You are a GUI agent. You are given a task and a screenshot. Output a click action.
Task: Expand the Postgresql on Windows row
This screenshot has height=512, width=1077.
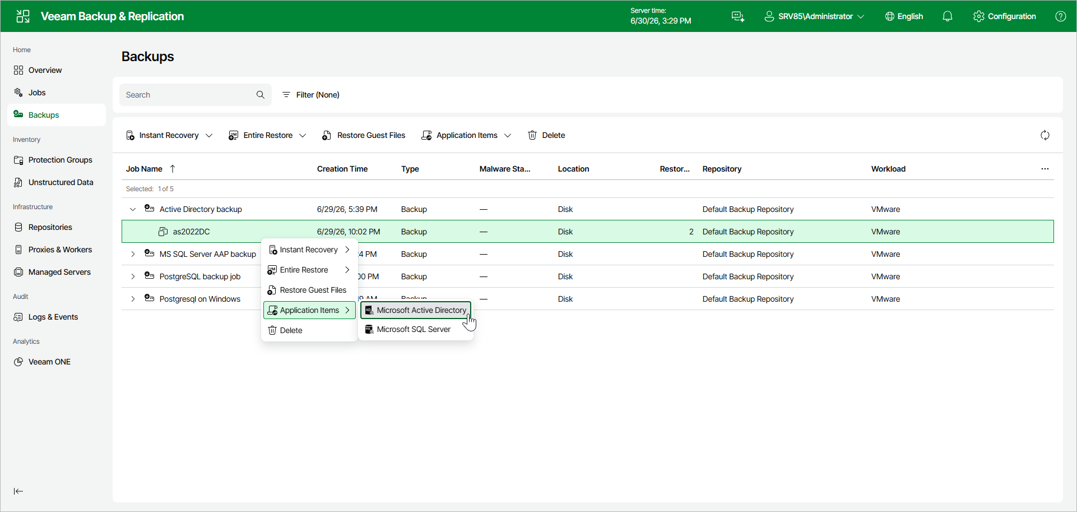(133, 299)
